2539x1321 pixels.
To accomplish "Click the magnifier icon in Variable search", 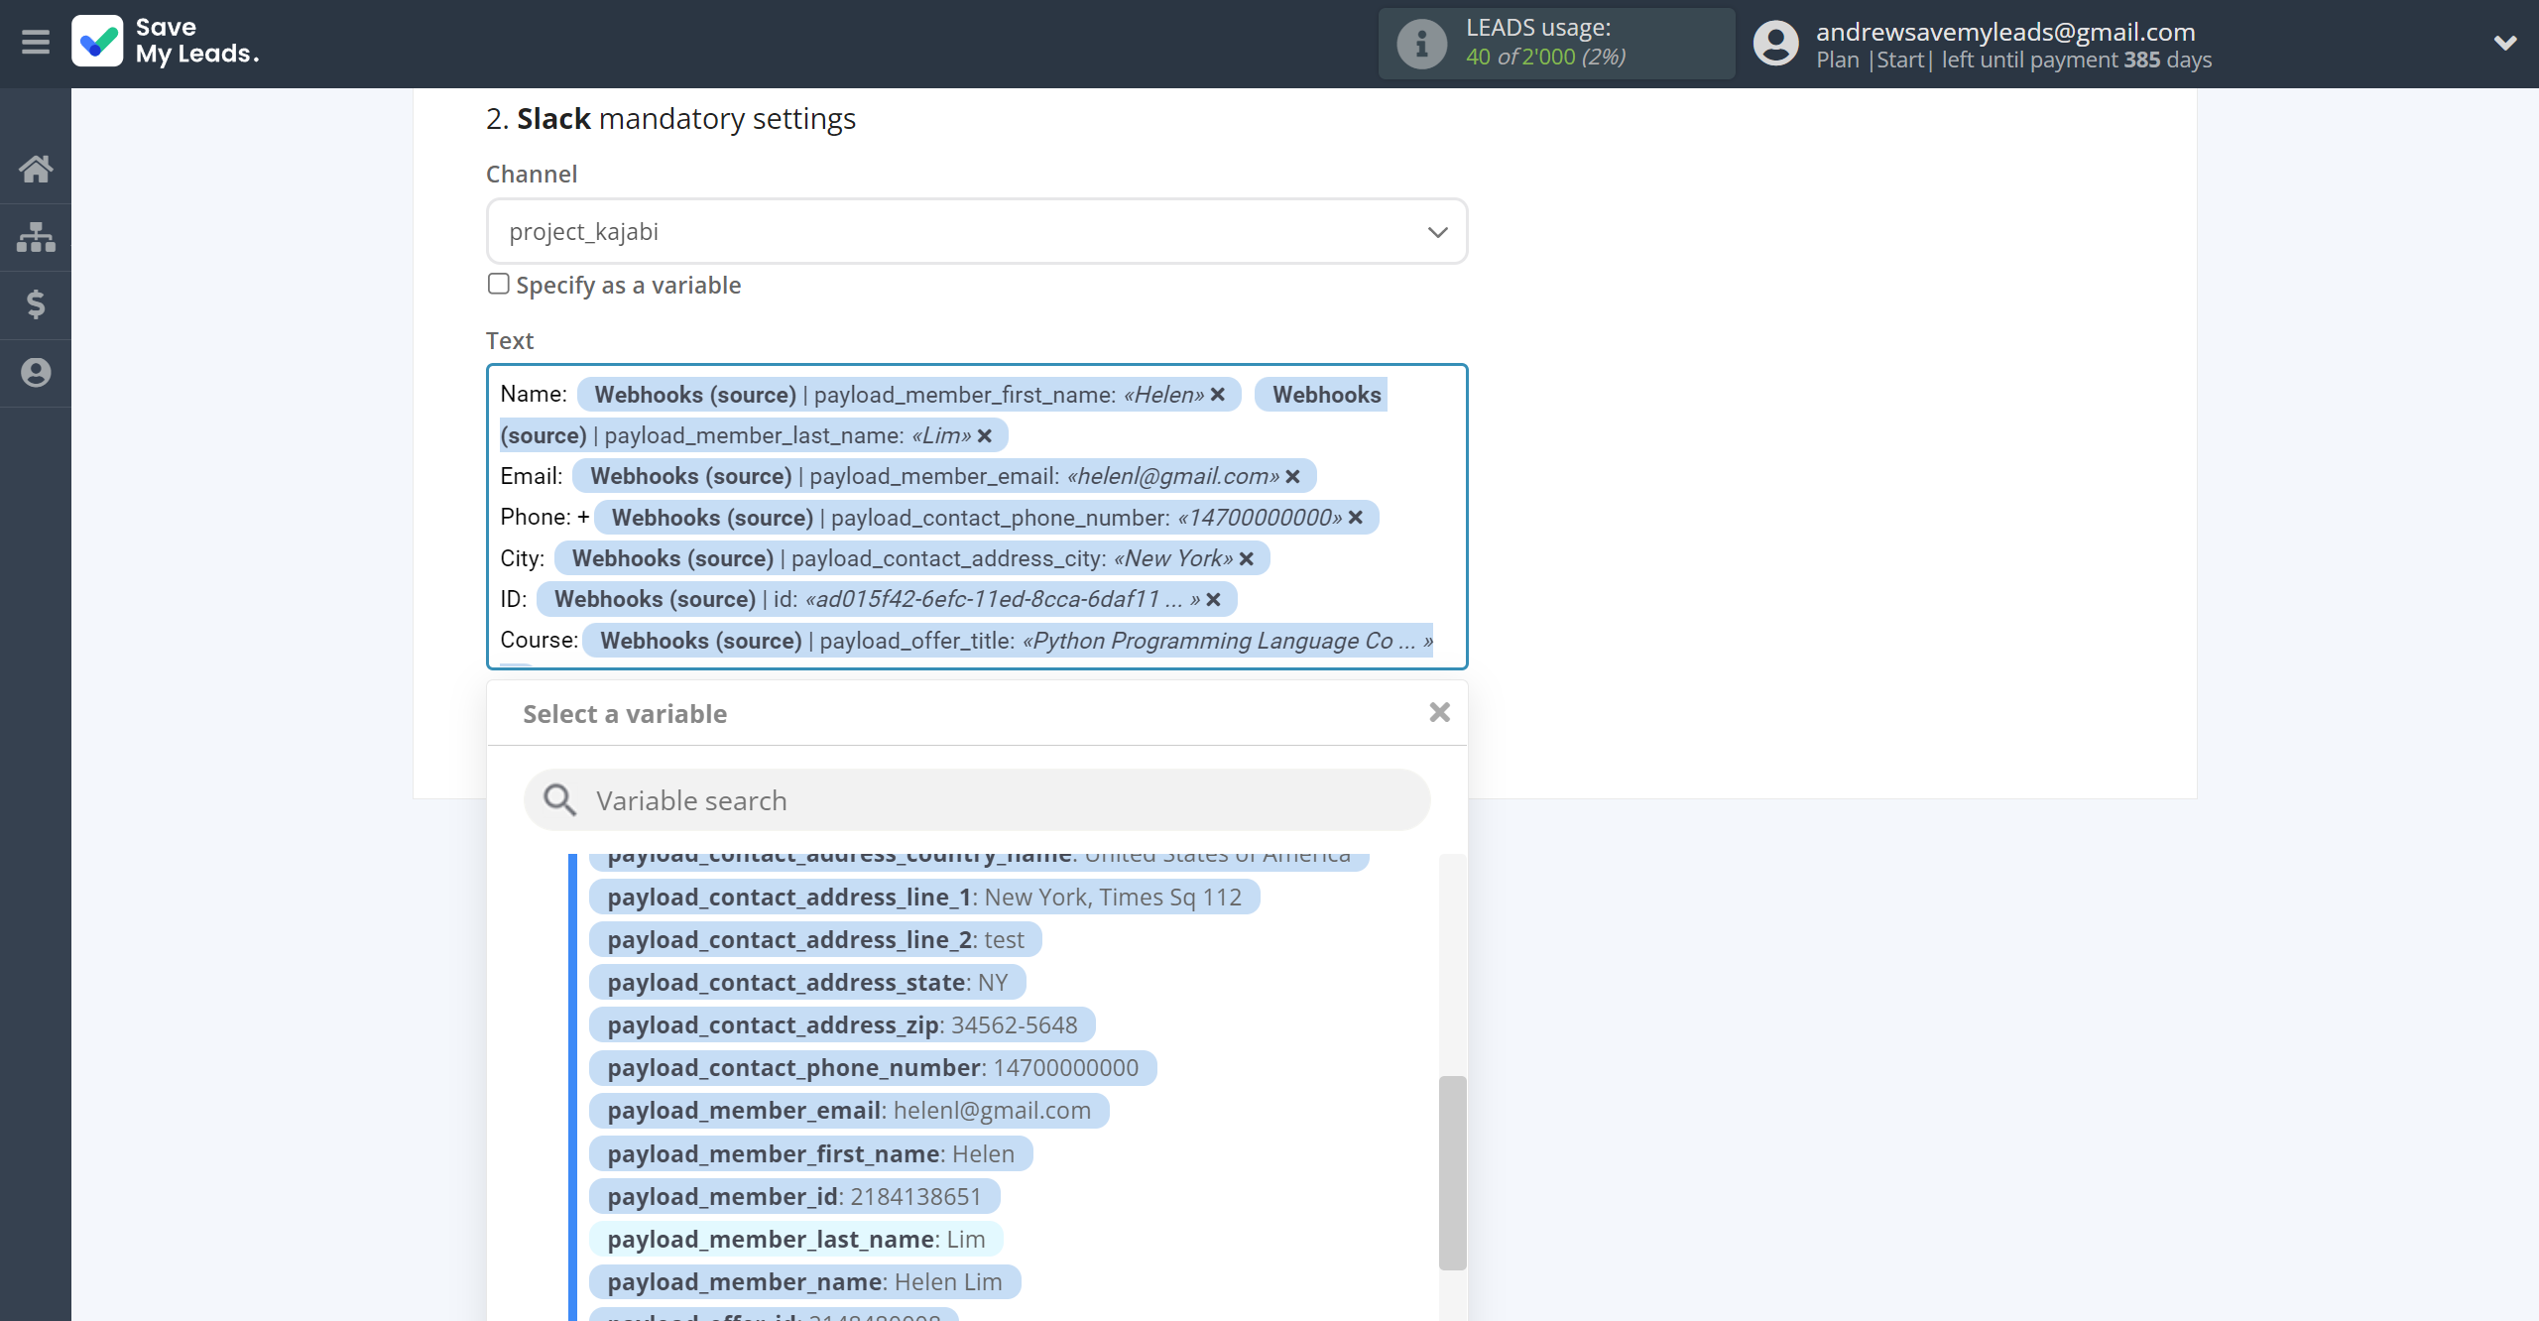I will click(559, 799).
